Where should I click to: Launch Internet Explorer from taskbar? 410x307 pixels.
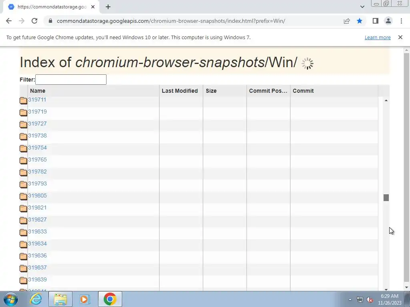coord(36,299)
